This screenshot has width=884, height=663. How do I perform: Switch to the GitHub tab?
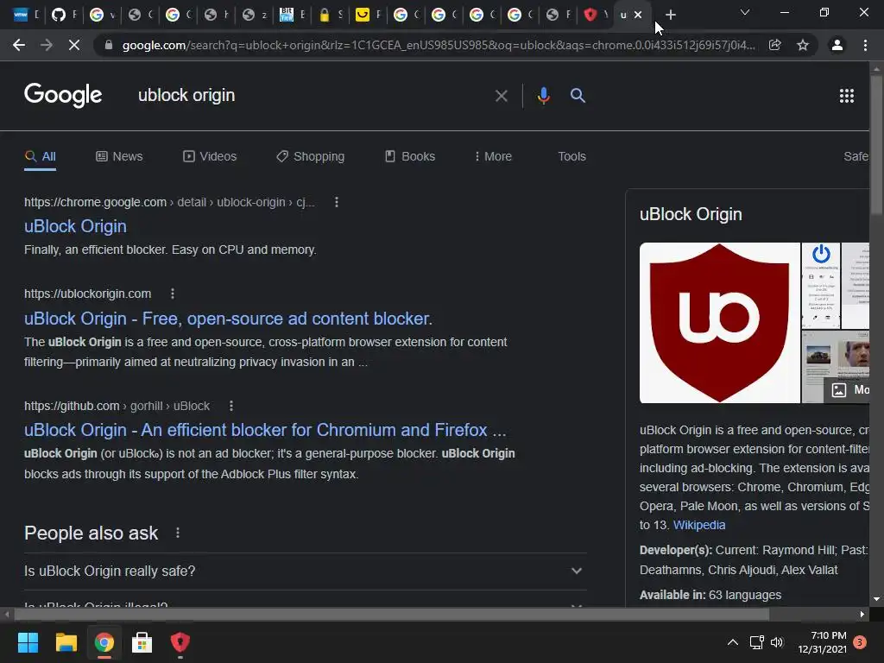64,15
